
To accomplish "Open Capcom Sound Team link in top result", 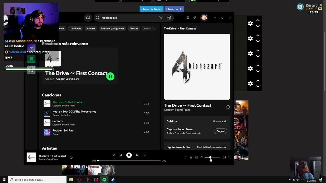I will tap(67, 79).
